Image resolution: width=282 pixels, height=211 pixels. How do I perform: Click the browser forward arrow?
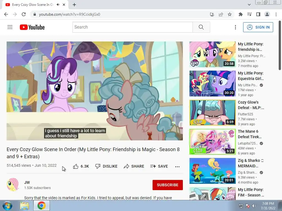[x=15, y=14]
